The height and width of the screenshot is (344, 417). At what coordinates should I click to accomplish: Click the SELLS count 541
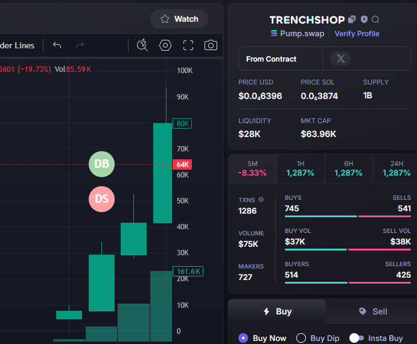click(404, 208)
